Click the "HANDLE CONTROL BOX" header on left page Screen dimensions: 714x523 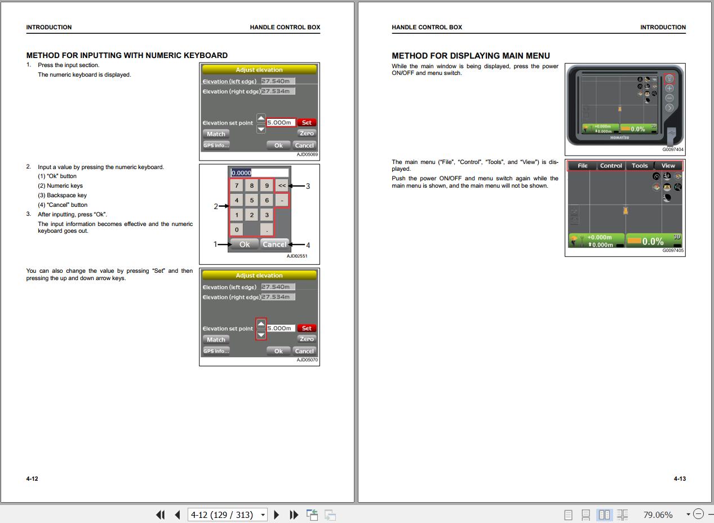tap(285, 27)
